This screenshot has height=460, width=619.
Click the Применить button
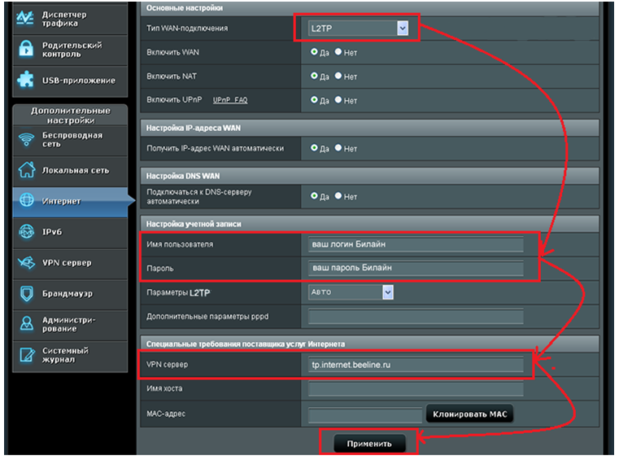click(x=369, y=444)
